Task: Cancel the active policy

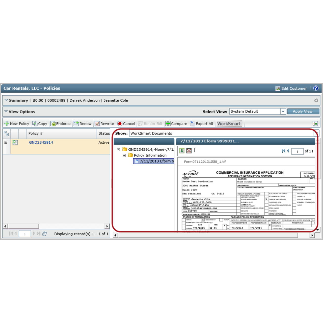Action: 126,124
